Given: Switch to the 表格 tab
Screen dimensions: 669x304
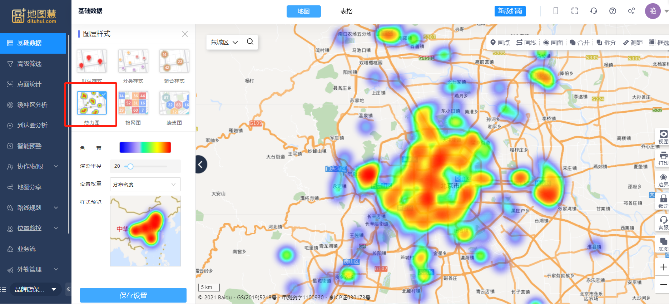Looking at the screenshot, I should [346, 11].
